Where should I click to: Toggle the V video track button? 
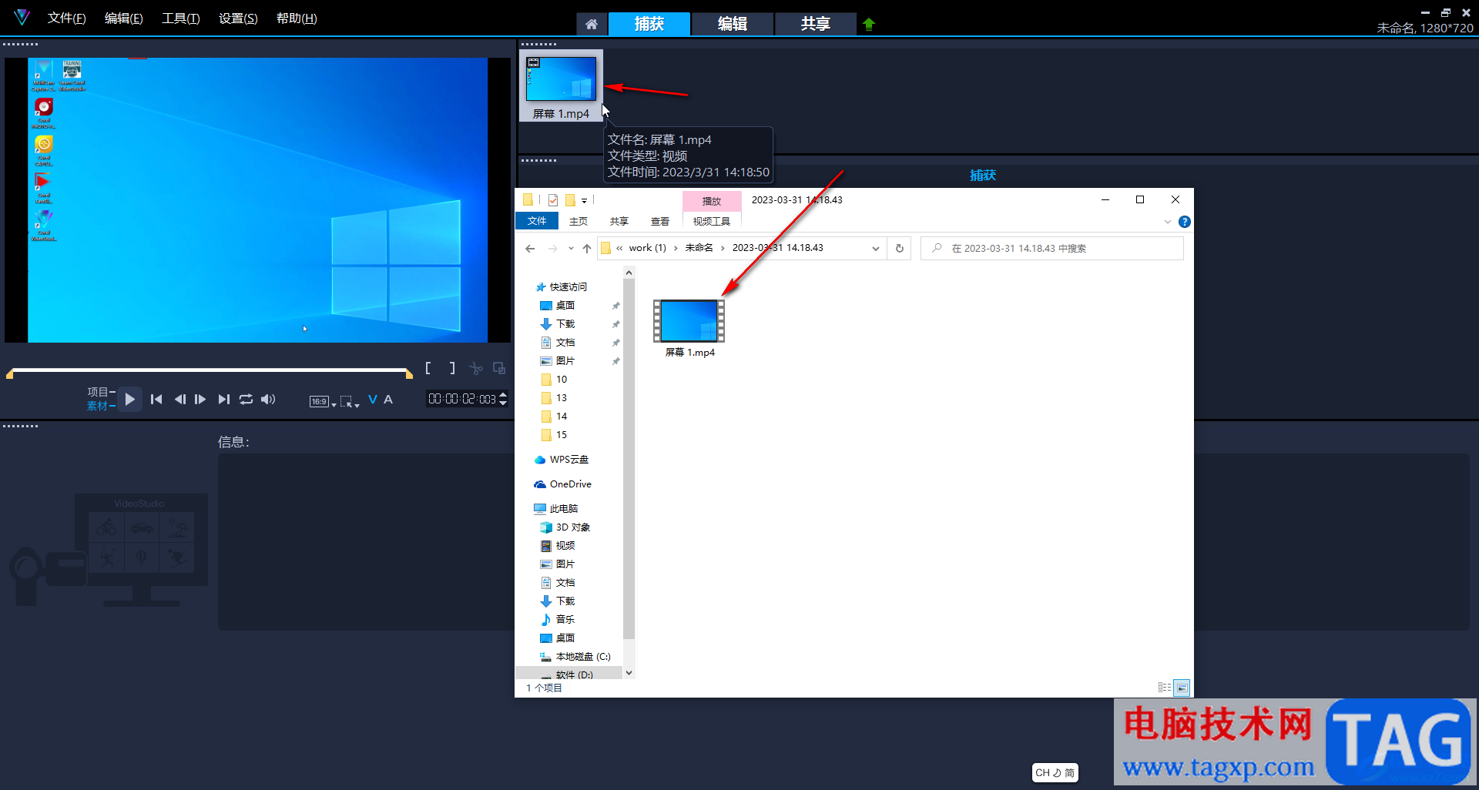[x=373, y=399]
